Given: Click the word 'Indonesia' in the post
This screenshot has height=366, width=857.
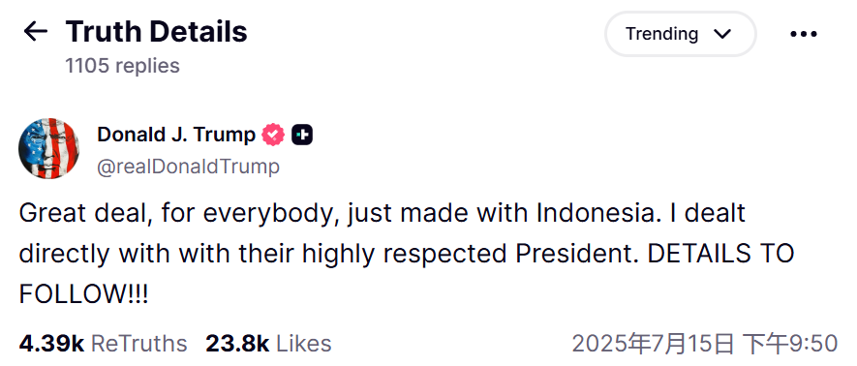Looking at the screenshot, I should click(x=596, y=213).
